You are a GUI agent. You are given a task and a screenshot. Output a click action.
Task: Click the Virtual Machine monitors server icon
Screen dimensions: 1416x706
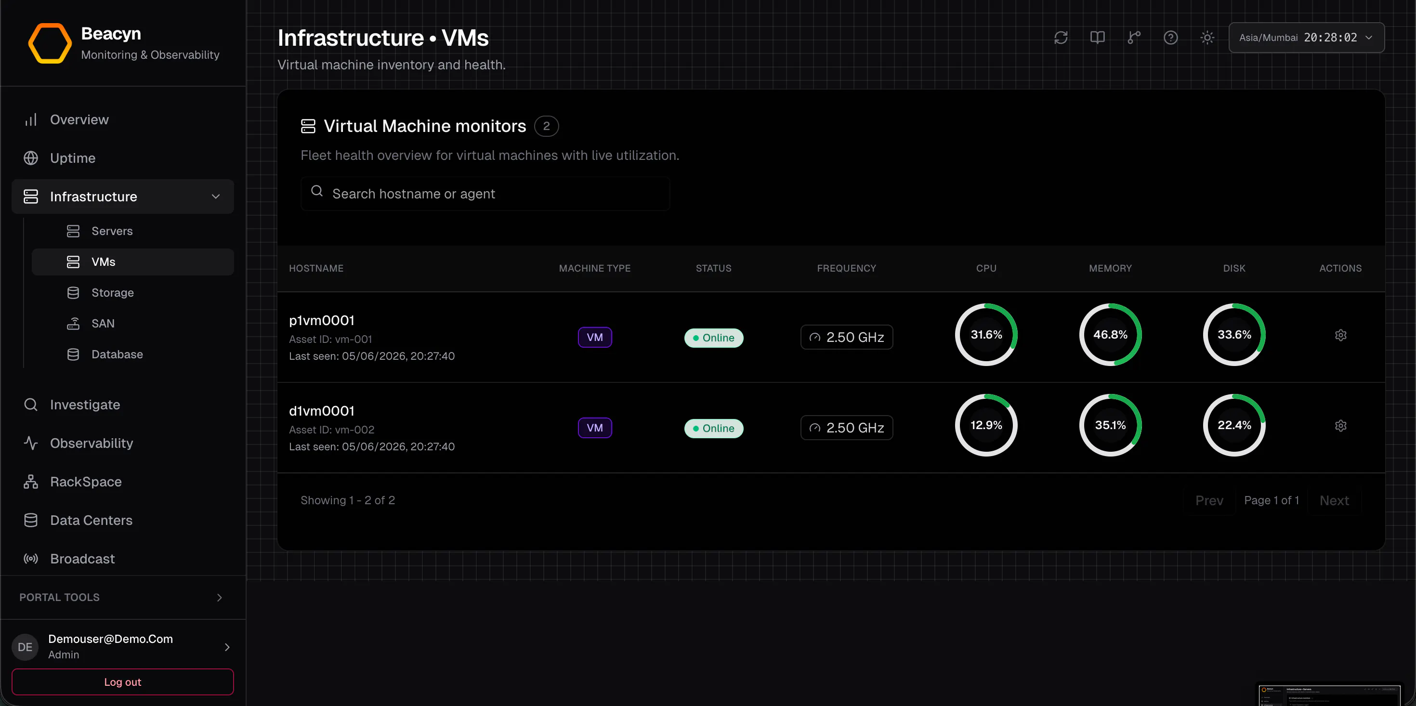[308, 126]
